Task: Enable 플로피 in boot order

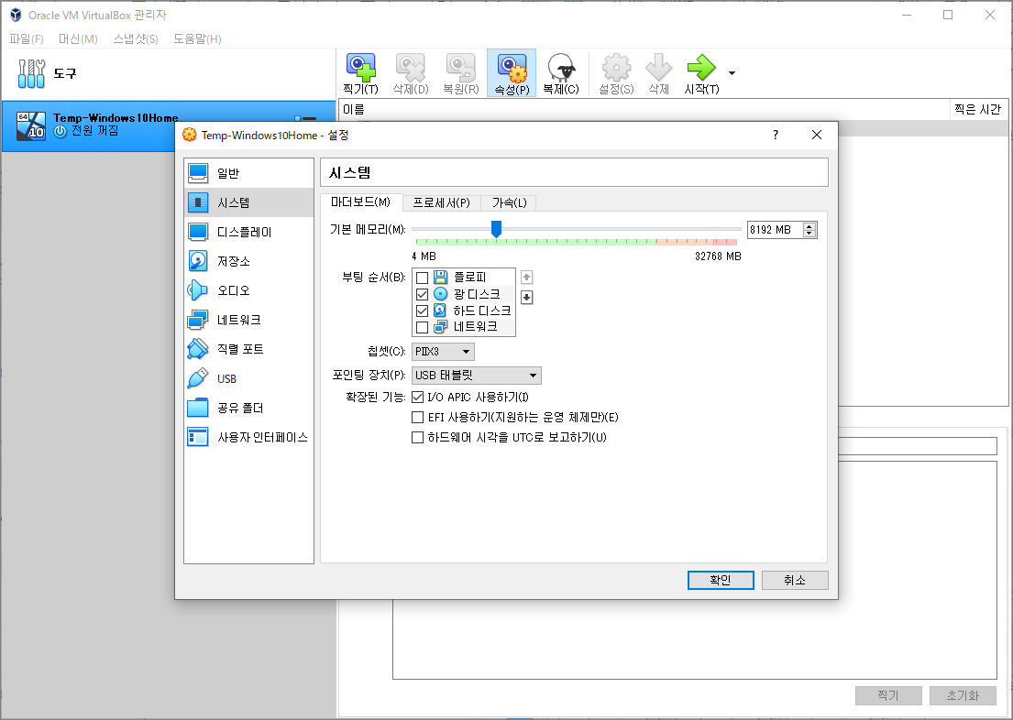Action: point(422,278)
